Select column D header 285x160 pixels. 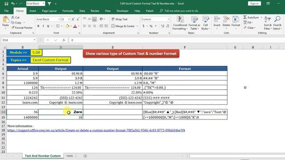point(61,48)
